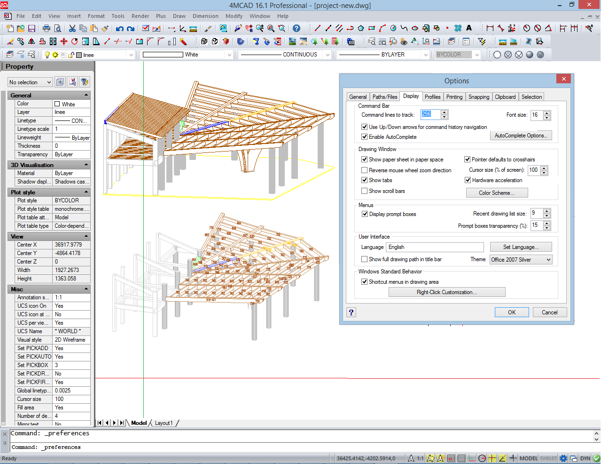Click the Copy icon in the toolbar
This screenshot has width=601, height=464.
coord(83,29)
